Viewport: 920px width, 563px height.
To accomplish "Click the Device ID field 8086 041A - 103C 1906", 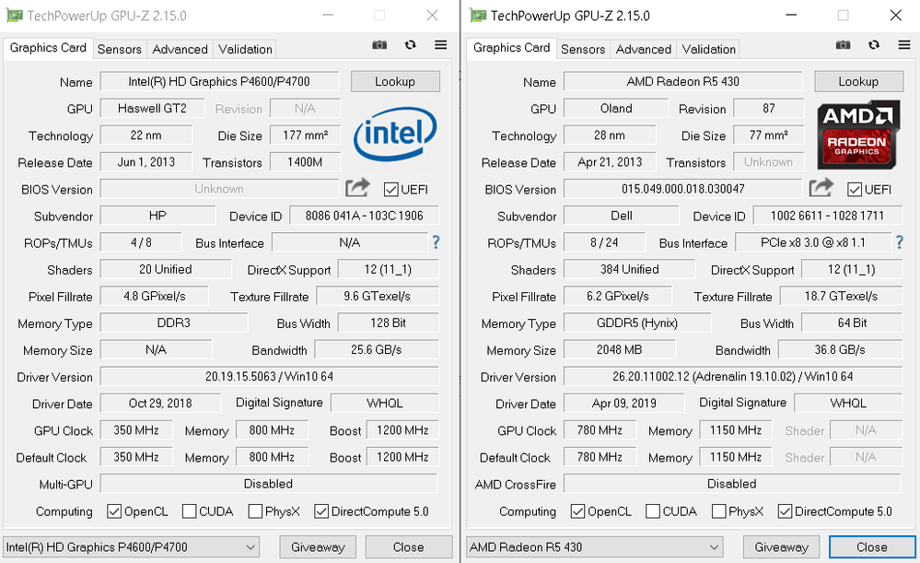I will [x=365, y=216].
